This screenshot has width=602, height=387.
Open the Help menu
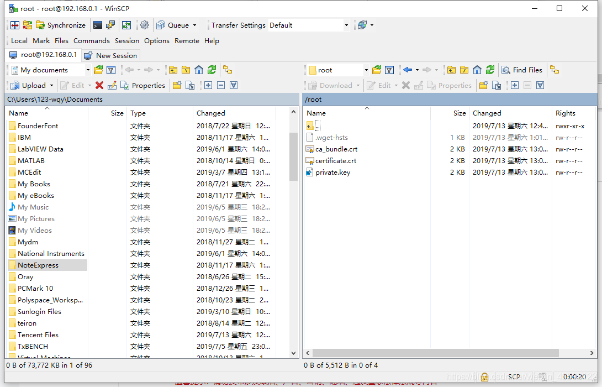pyautogui.click(x=212, y=41)
